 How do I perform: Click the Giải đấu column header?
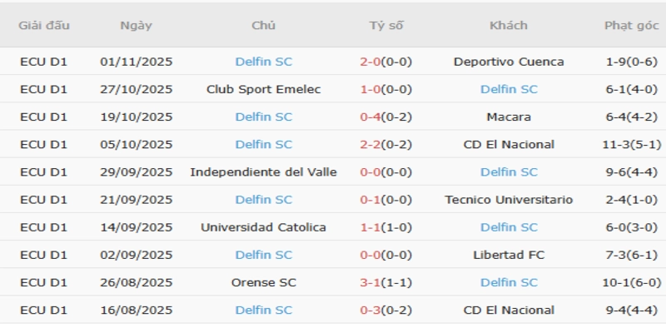pyautogui.click(x=44, y=25)
